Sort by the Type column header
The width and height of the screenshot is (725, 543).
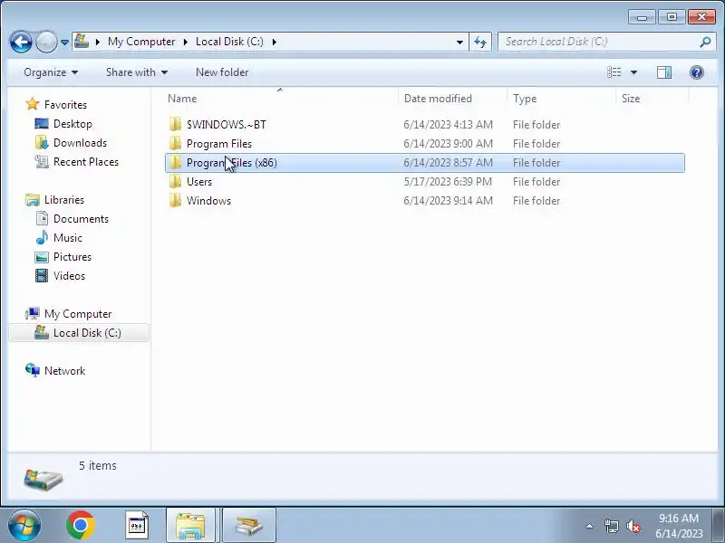(561, 99)
